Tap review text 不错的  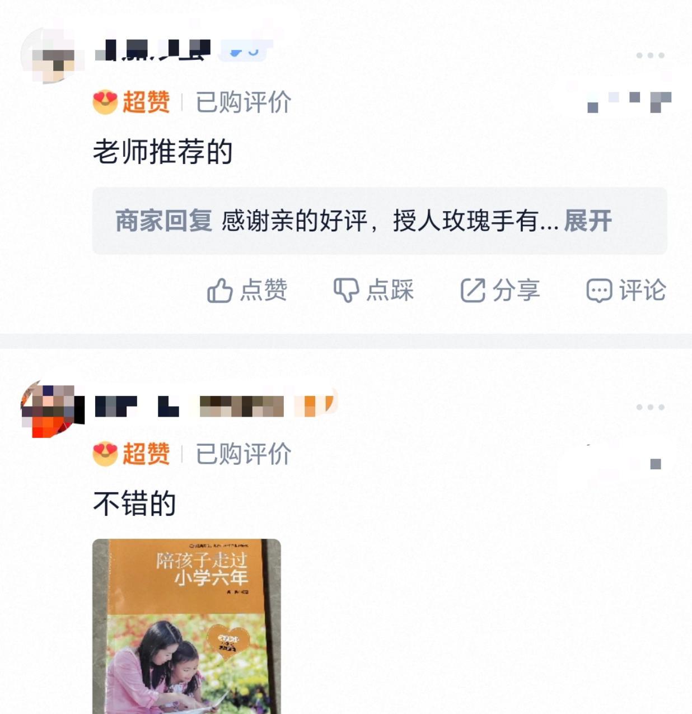coord(134,503)
